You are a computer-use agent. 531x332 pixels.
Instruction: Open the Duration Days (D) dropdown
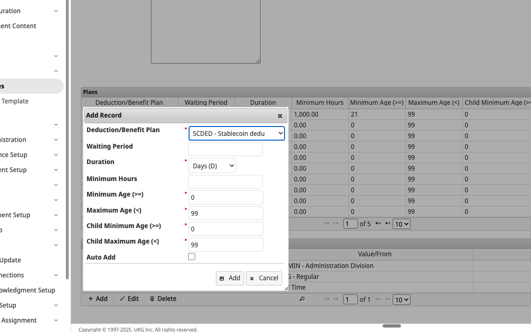click(212, 166)
